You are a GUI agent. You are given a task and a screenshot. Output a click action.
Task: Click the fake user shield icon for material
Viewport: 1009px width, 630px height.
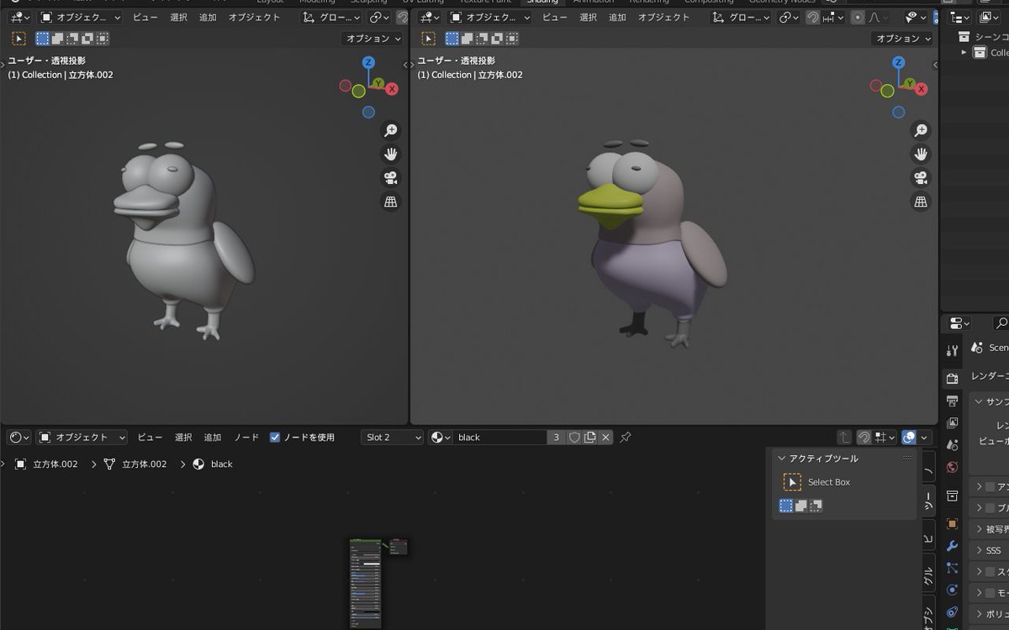point(574,438)
